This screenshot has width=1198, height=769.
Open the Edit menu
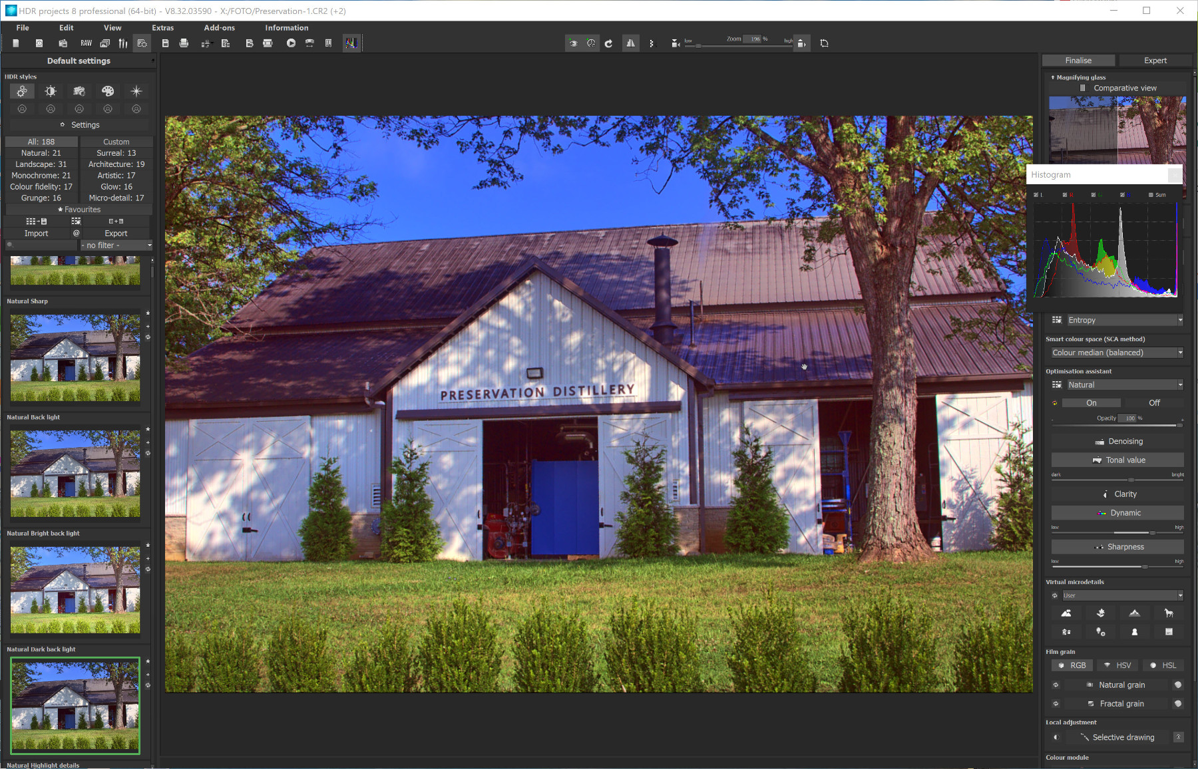67,28
